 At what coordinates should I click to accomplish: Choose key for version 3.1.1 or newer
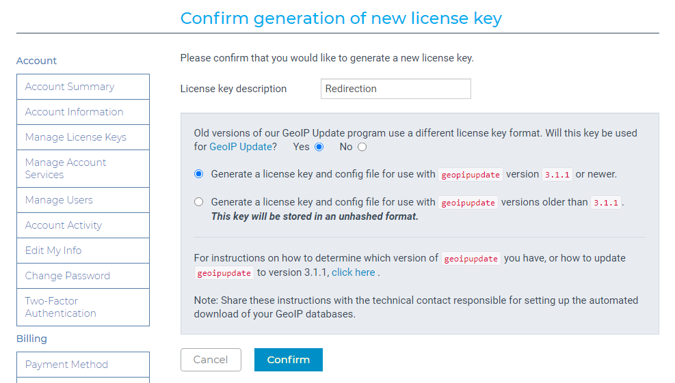(x=198, y=174)
